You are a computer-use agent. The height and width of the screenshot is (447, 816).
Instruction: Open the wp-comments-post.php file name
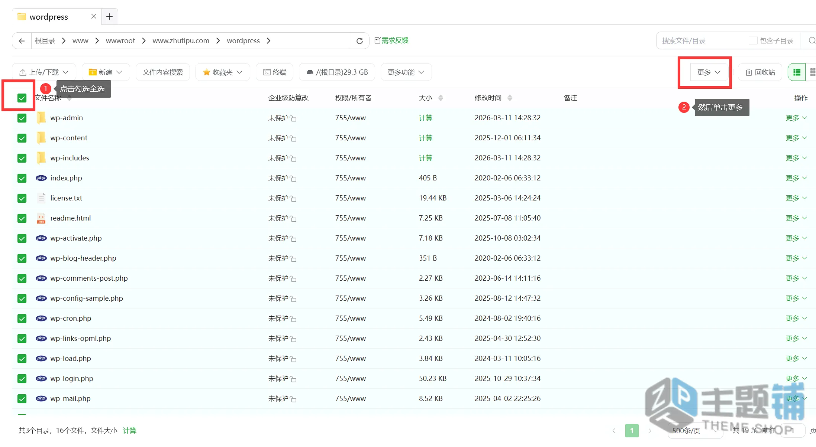[89, 278]
